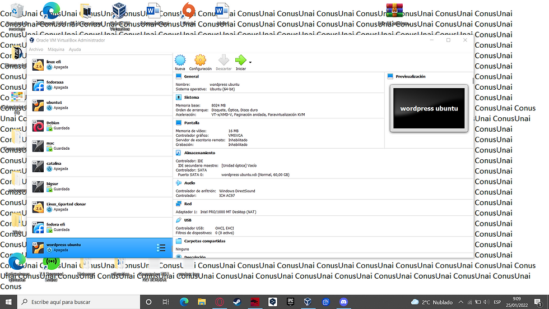Image resolution: width=549 pixels, height=309 pixels.
Task: Open the Red section header
Action: pyautogui.click(x=188, y=204)
